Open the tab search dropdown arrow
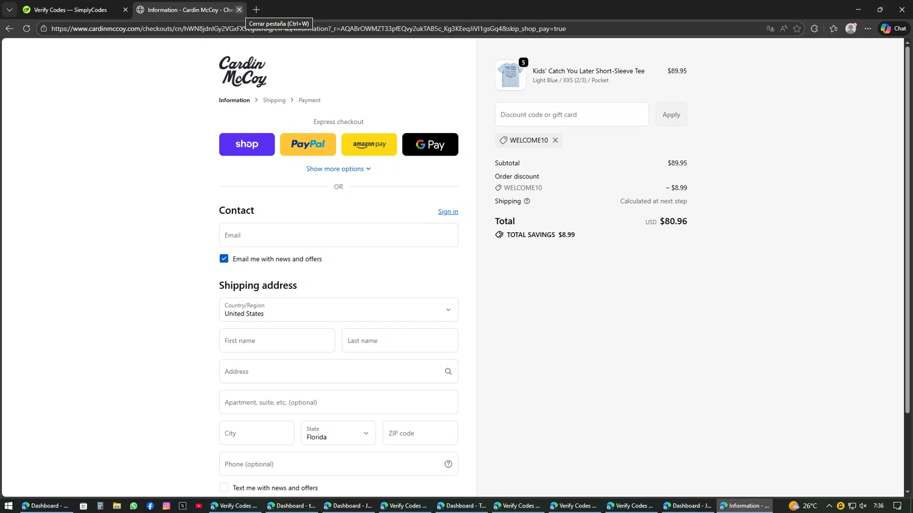The width and height of the screenshot is (913, 513). pyautogui.click(x=9, y=10)
